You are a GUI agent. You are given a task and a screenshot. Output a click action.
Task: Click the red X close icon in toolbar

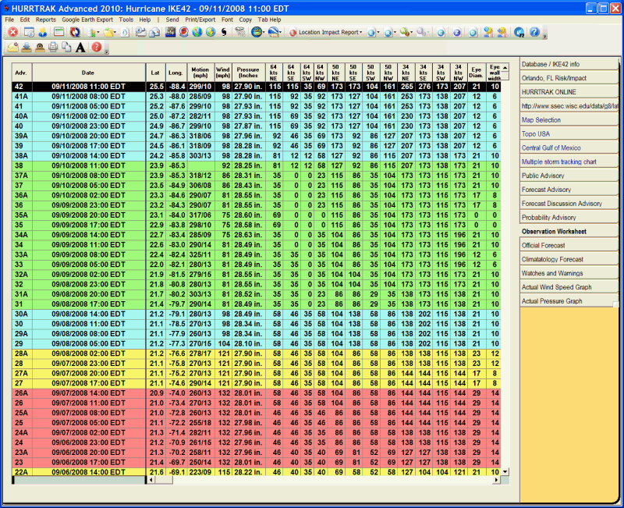[13, 32]
